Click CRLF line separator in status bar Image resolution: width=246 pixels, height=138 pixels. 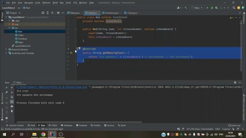tap(218, 129)
